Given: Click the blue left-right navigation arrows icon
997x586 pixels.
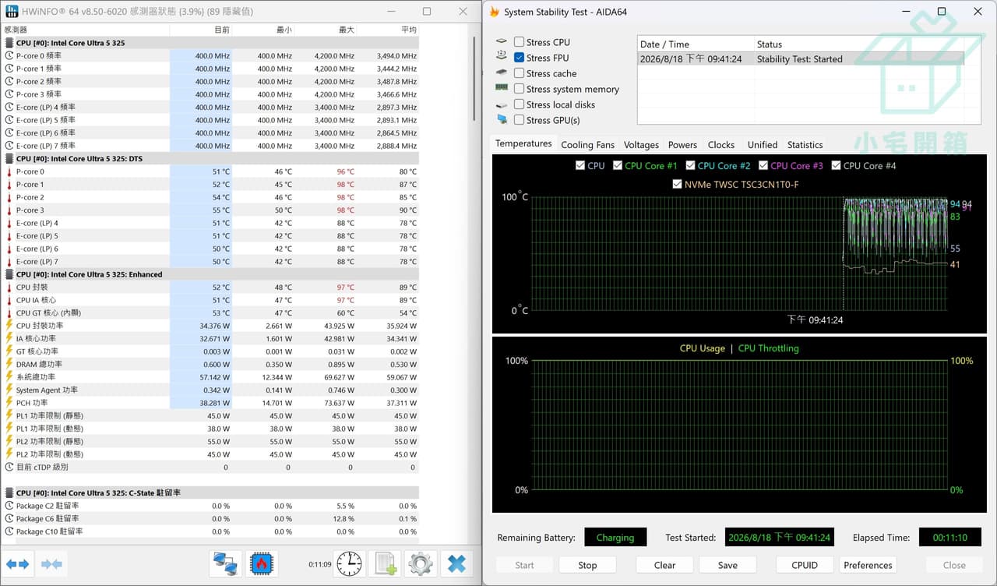Looking at the screenshot, I should [18, 563].
